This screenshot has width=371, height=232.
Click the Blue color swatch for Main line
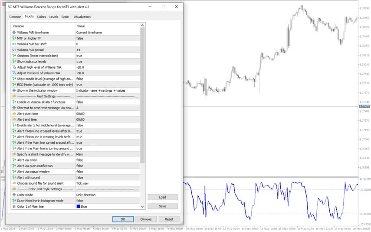coord(79,206)
